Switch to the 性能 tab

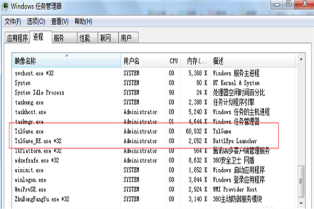point(84,38)
